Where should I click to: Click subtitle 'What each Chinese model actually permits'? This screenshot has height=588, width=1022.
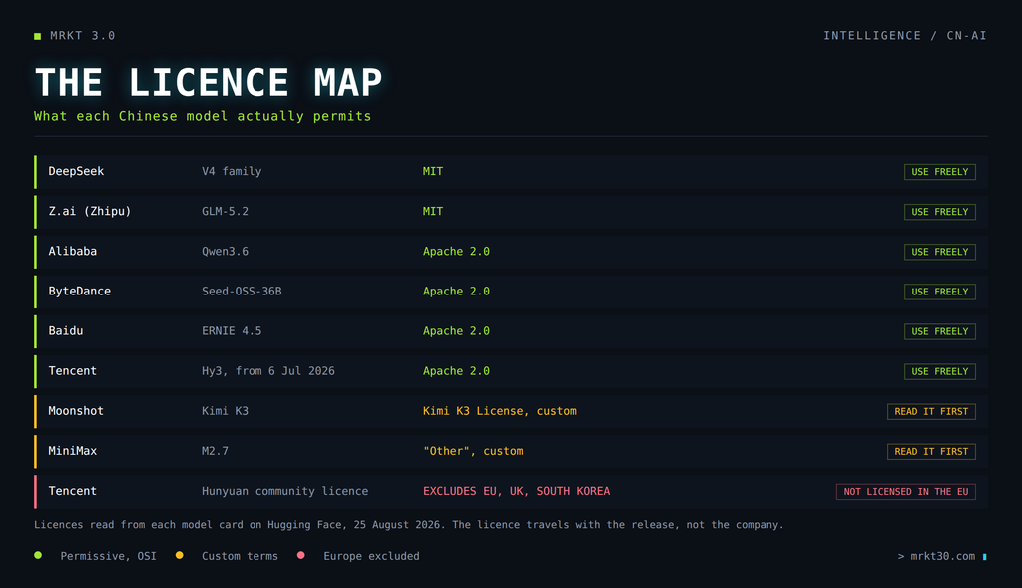pyautogui.click(x=203, y=116)
